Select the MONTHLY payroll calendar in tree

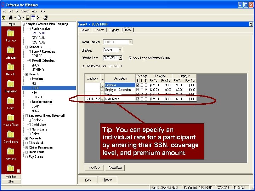[x=38, y=70]
